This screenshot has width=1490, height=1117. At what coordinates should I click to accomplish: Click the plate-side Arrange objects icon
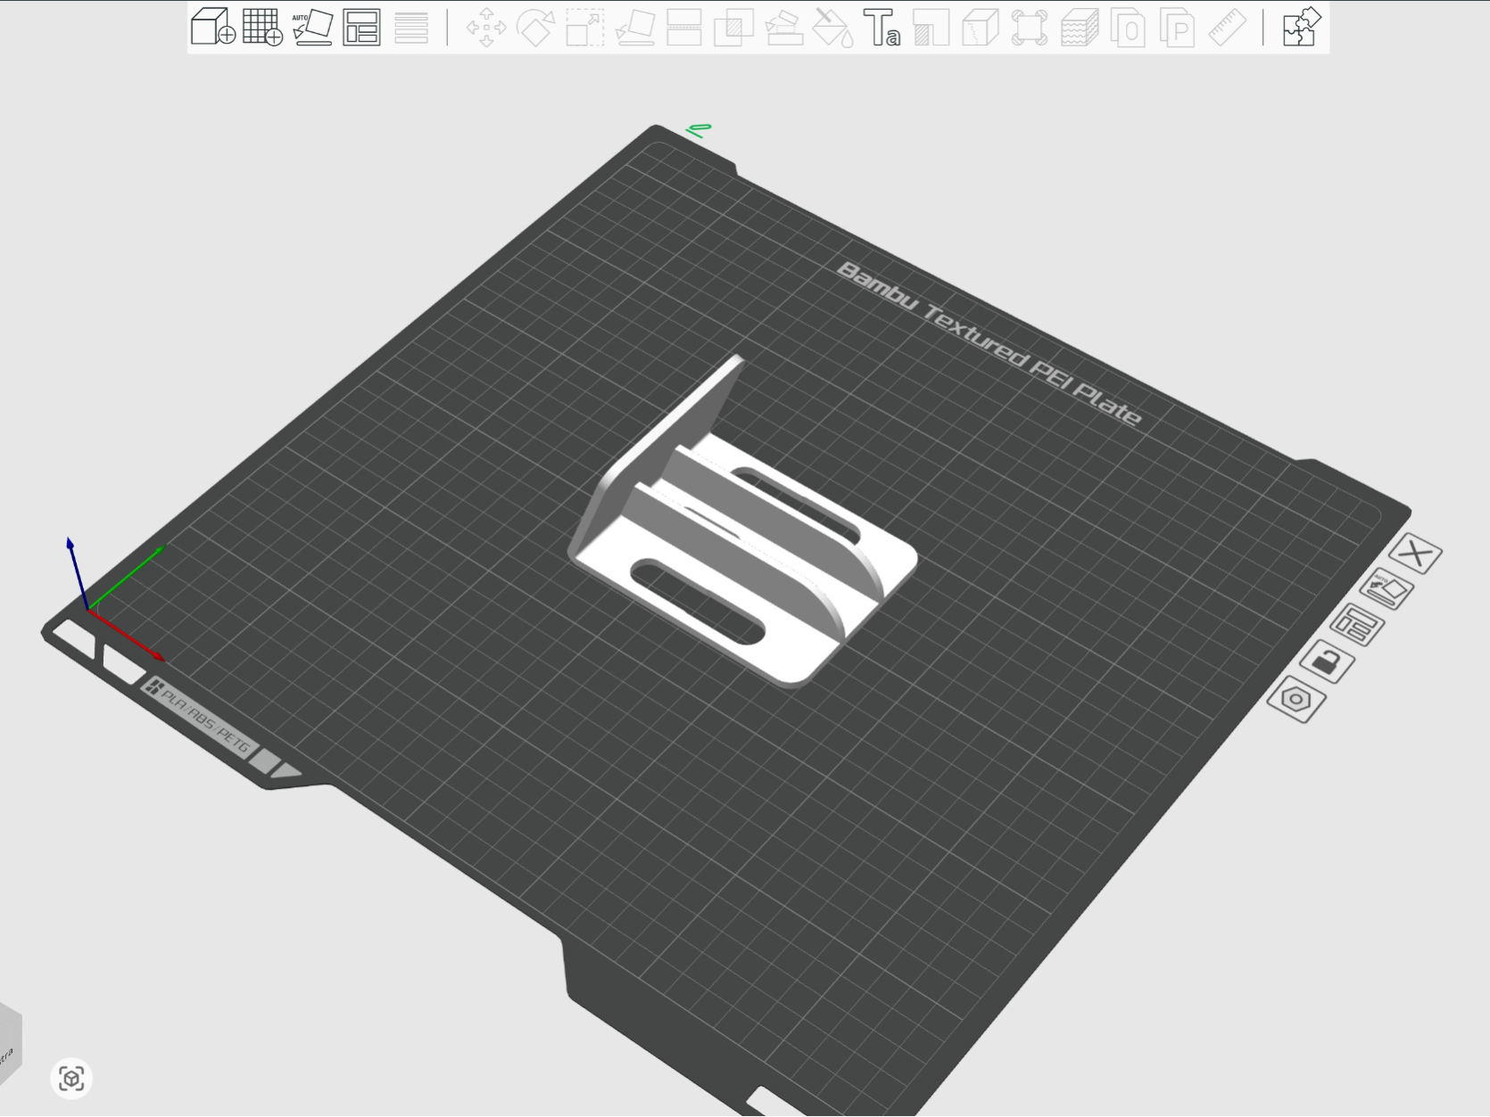[x=1357, y=625]
